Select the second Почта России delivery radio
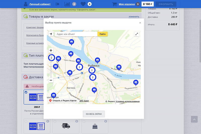The width and height of the screenshot is (201, 134). coord(26,121)
